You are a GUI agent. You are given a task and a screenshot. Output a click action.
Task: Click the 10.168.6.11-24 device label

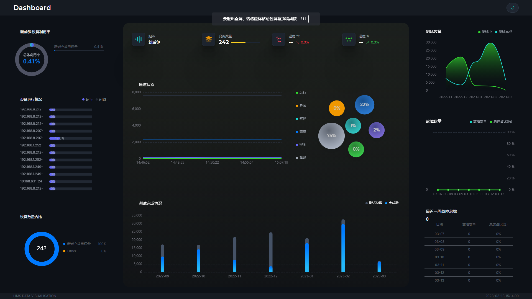click(x=31, y=181)
